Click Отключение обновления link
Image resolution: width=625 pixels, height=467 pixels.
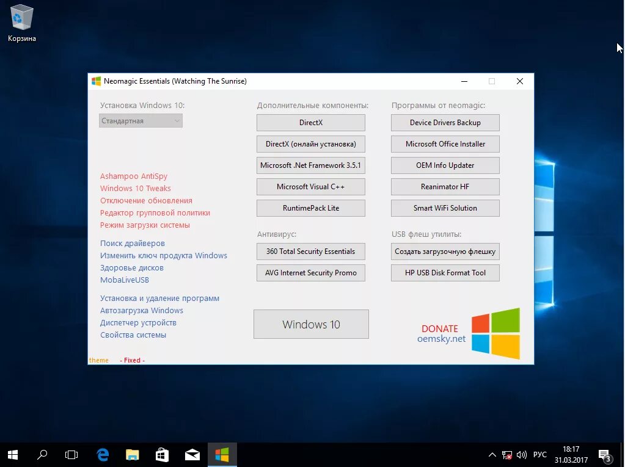[x=146, y=201]
